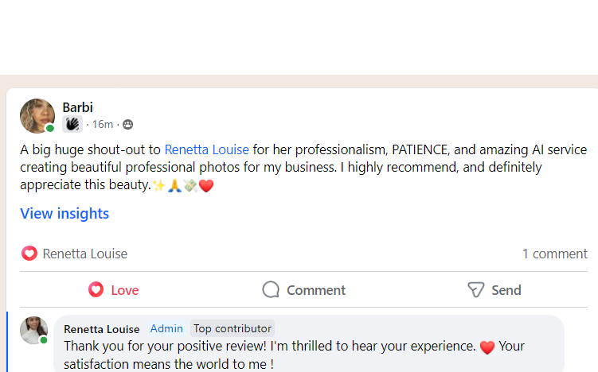Click the Send button label
This screenshot has height=372, width=598.
506,290
